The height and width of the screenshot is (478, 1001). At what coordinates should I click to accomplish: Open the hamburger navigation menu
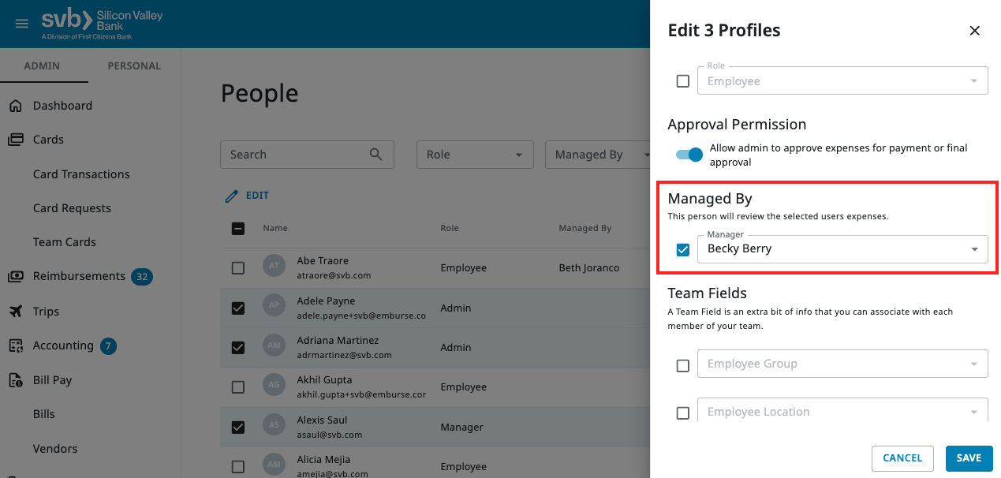coord(22,24)
